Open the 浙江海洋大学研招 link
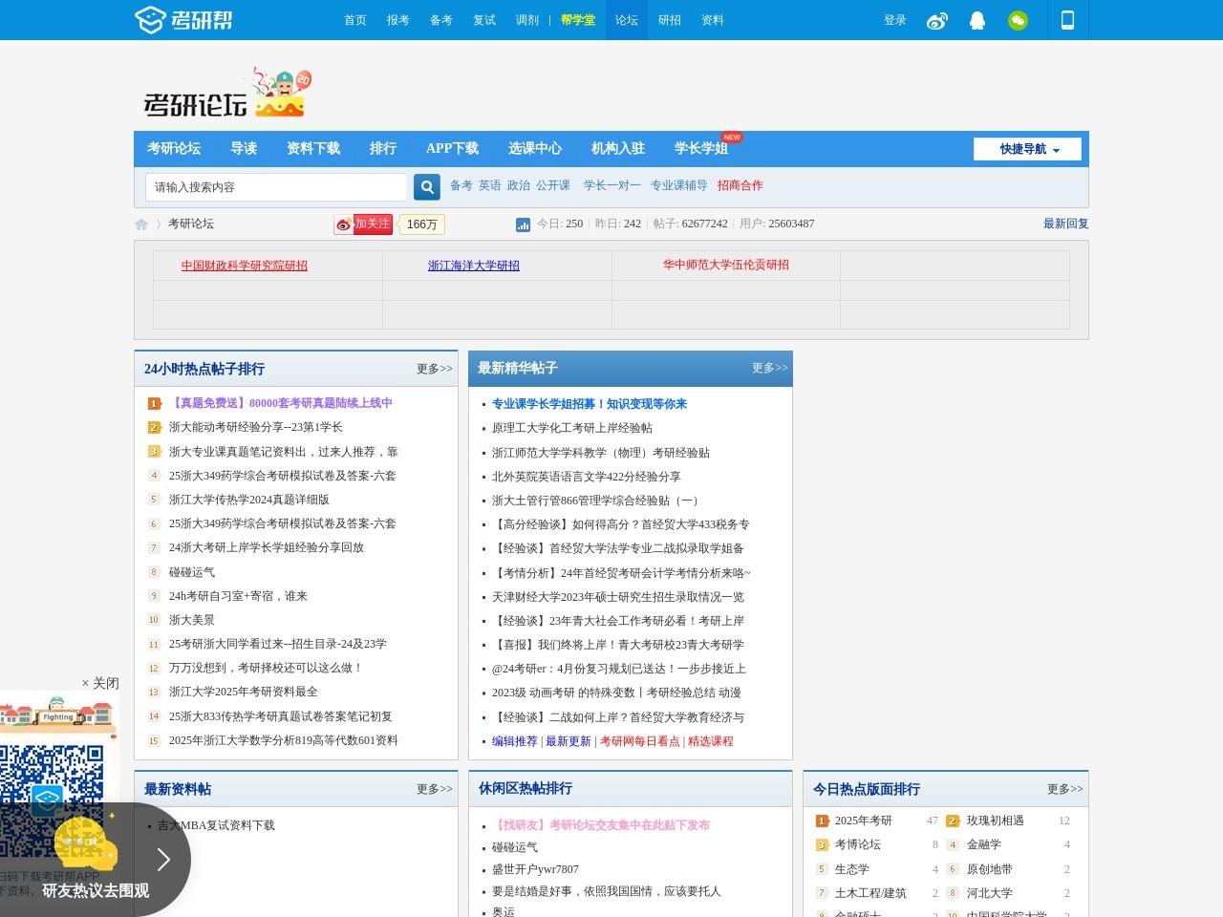 click(474, 266)
